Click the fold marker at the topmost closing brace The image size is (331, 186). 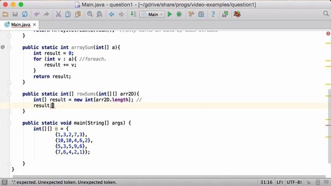(9, 36)
